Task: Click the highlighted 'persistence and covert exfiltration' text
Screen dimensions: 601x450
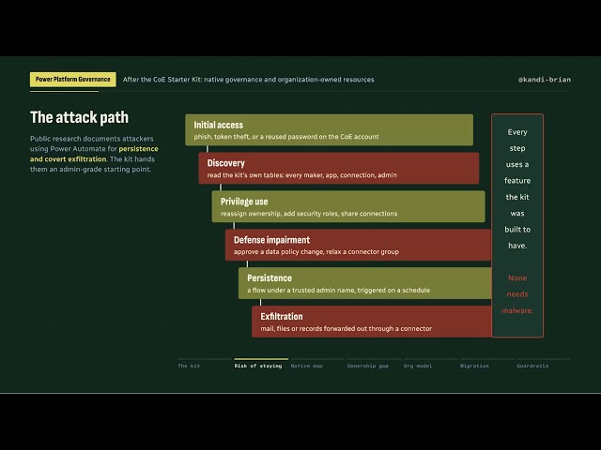Action: pos(94,154)
